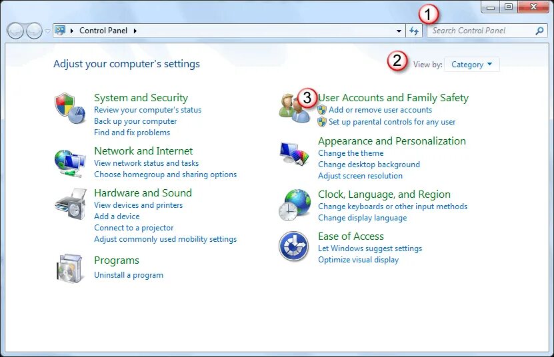Image resolution: width=554 pixels, height=357 pixels.
Task: Minimize the Control Panel window
Action: pos(491,7)
